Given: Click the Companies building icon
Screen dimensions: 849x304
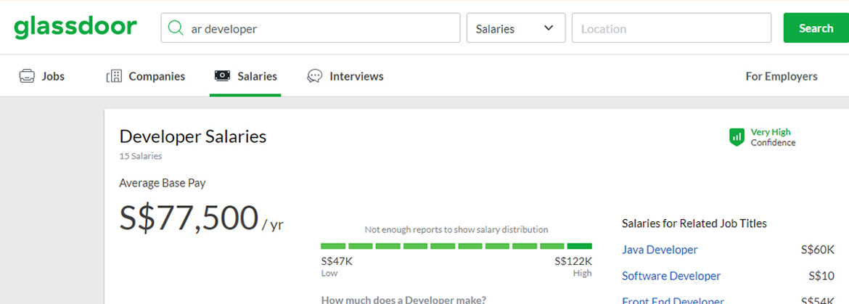Looking at the screenshot, I should [x=114, y=76].
